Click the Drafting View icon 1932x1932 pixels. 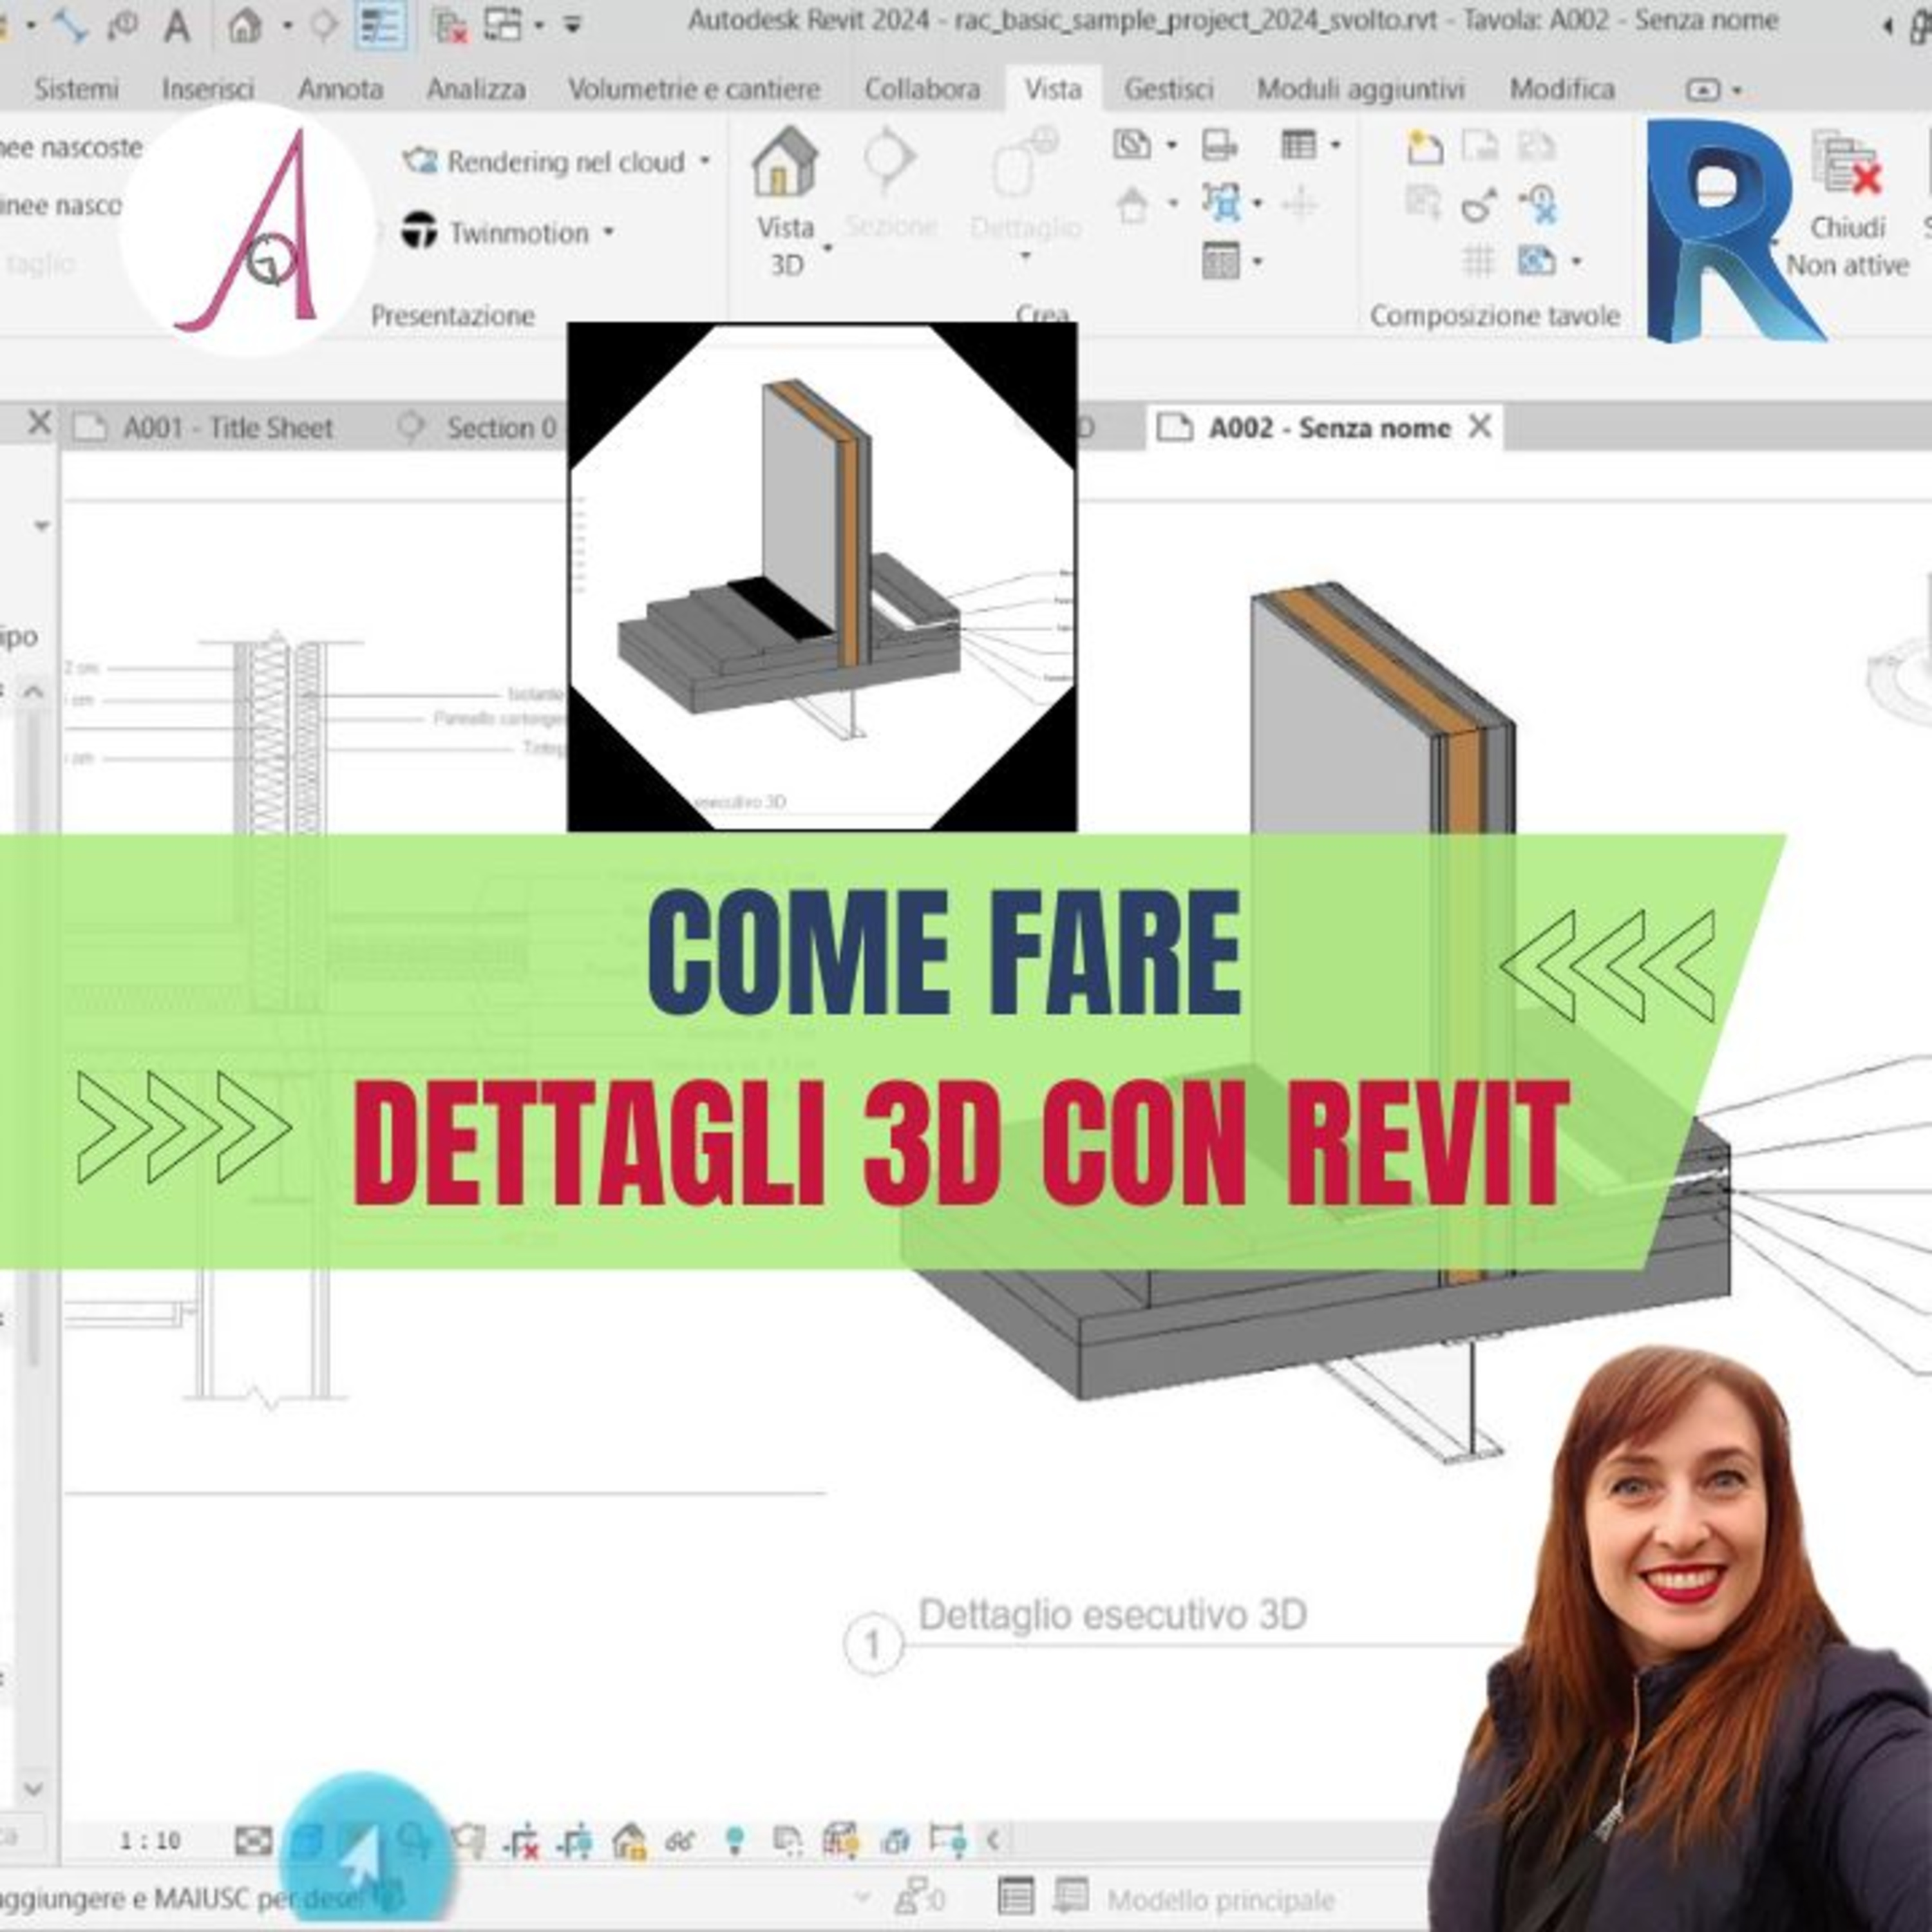click(x=1219, y=145)
